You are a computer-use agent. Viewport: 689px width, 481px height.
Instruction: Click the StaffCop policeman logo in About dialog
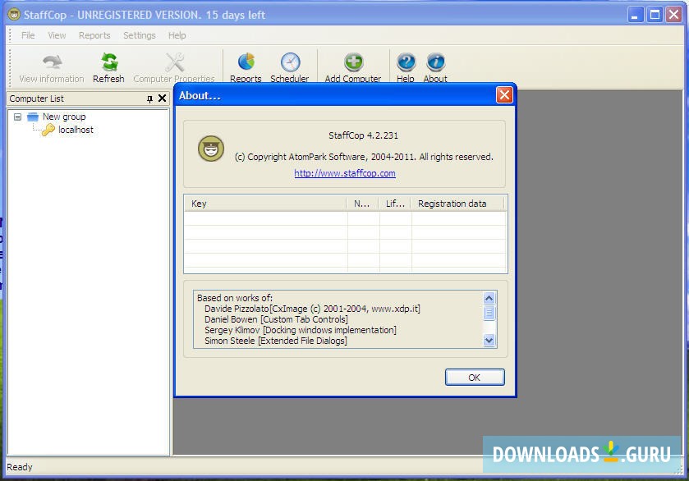(x=211, y=149)
